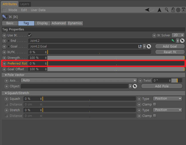186x145 pixels.
Task: Click the back arrow in Attributes toolbar
Action: (147, 10)
